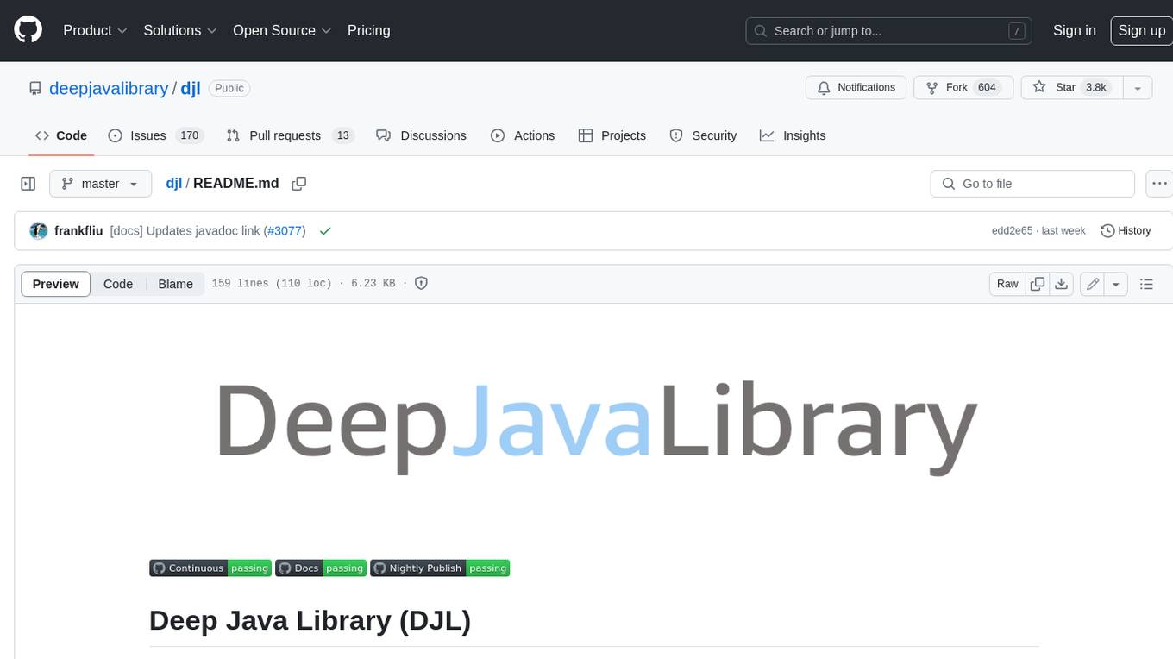Copy raw file contents
The image size is (1173, 659).
click(1038, 284)
